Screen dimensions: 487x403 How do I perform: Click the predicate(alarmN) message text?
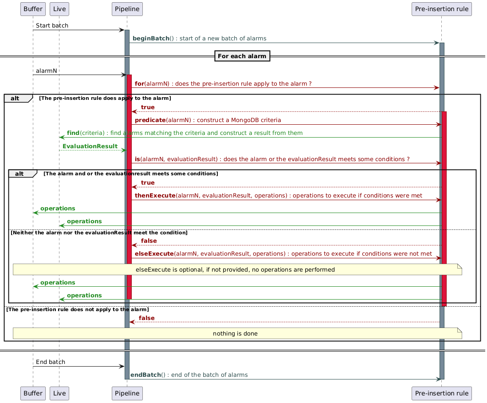(208, 120)
